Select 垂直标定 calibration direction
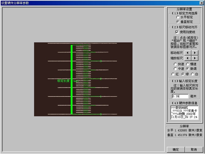This screenshot has width=205, height=154. coord(178,22)
